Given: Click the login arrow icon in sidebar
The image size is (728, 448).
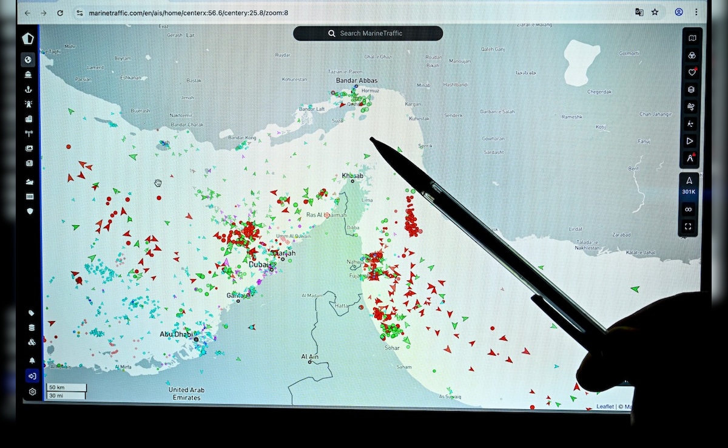Looking at the screenshot, I should (32, 376).
